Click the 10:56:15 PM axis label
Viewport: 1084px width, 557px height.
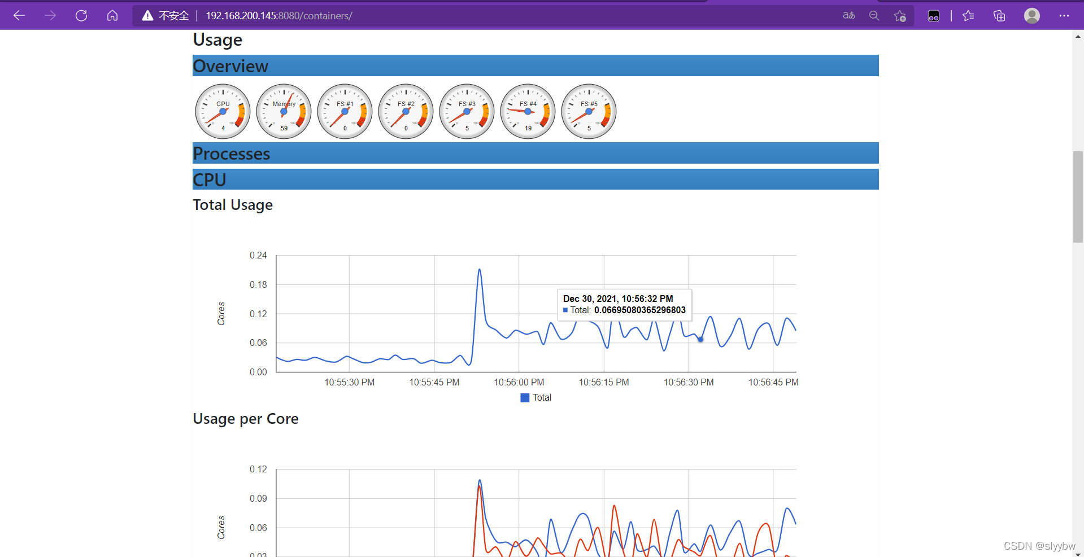tap(604, 383)
